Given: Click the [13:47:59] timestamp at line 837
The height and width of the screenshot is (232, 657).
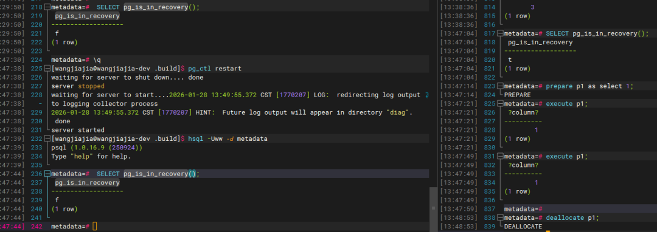Looking at the screenshot, I should (x=459, y=209).
